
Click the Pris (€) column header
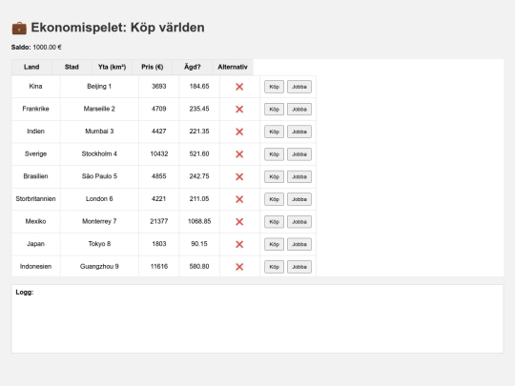coord(152,67)
